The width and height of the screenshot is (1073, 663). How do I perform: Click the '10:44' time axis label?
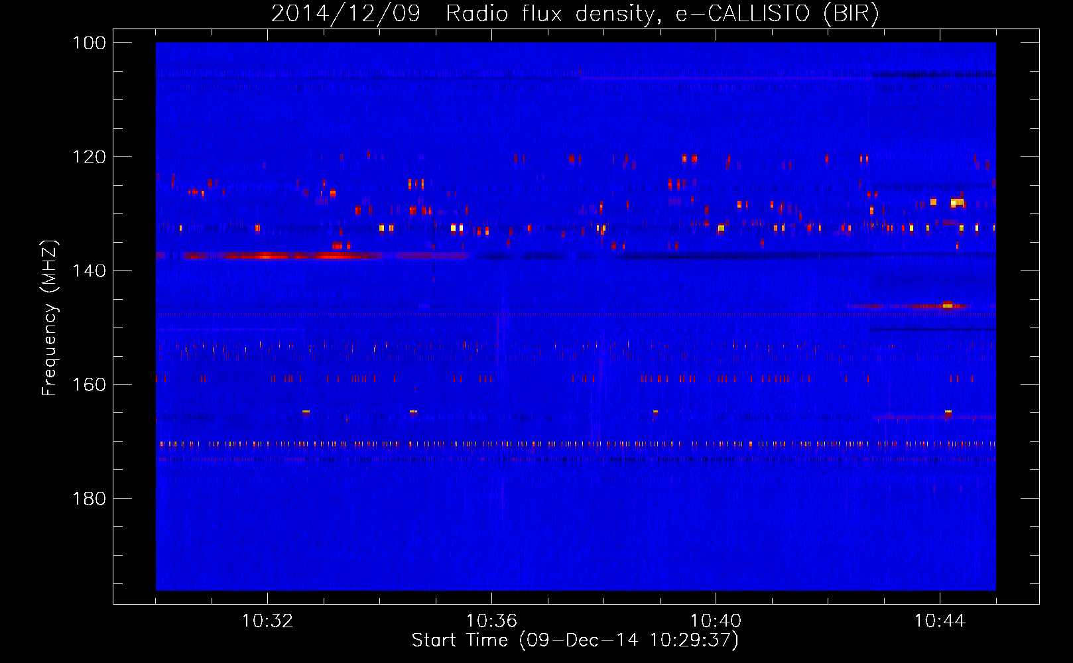pyautogui.click(x=940, y=621)
